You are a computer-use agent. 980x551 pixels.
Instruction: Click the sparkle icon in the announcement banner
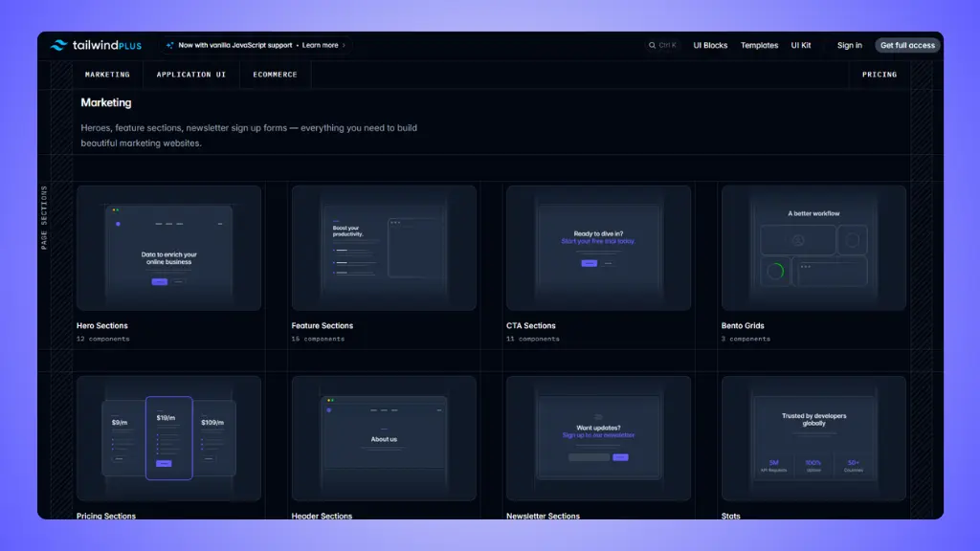pos(168,44)
